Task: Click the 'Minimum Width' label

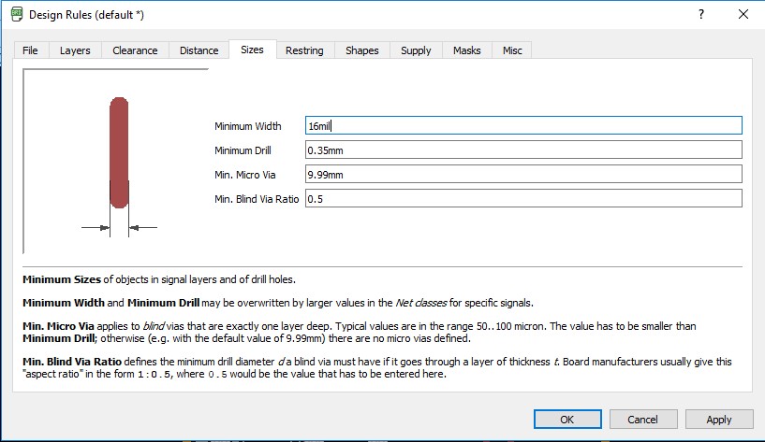Action: click(x=248, y=126)
